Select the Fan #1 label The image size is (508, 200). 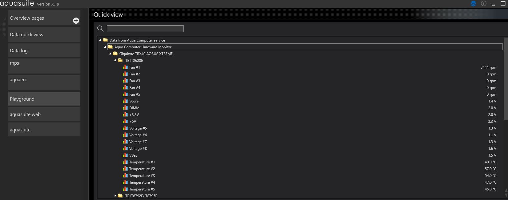tap(135, 67)
